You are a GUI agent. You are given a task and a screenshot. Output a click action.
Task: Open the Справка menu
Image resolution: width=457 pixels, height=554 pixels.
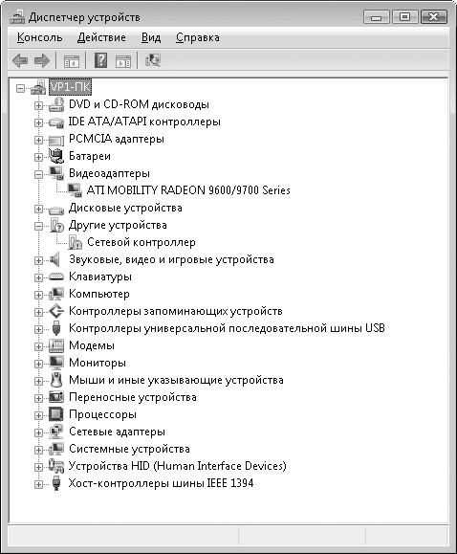198,37
